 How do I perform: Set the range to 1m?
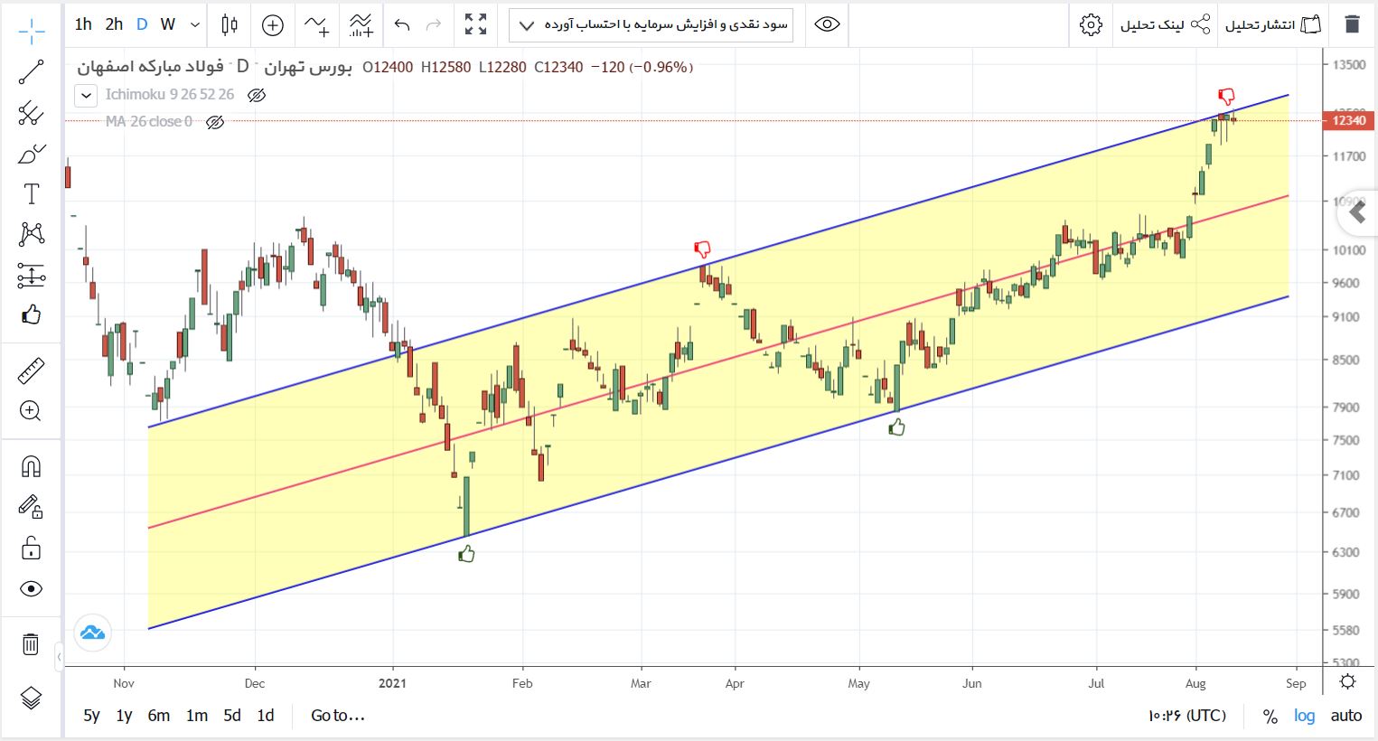click(197, 716)
